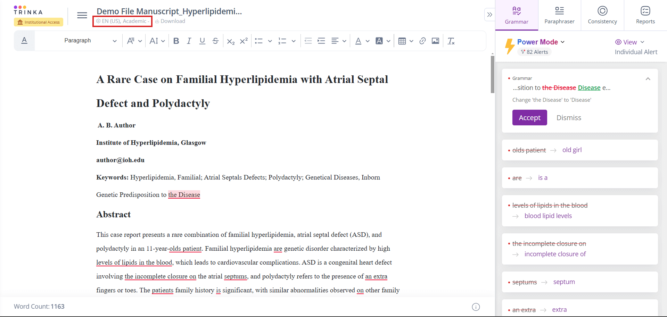Insert a bulleted list
The width and height of the screenshot is (667, 317).
tap(259, 41)
